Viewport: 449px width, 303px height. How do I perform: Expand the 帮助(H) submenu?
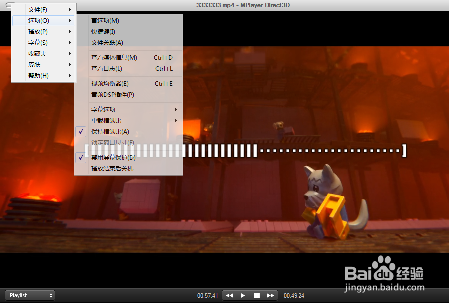[43, 76]
